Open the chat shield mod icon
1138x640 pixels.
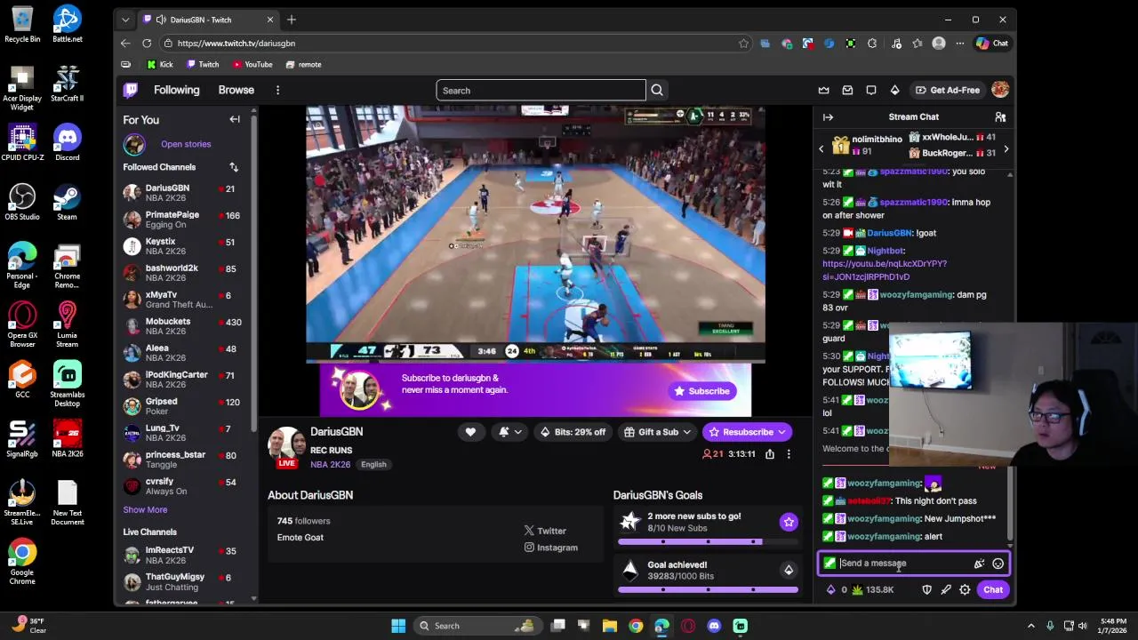[926, 589]
